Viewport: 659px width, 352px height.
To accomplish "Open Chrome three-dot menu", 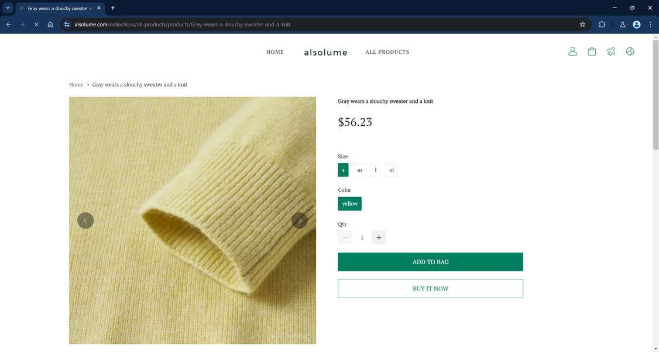I will pyautogui.click(x=650, y=25).
